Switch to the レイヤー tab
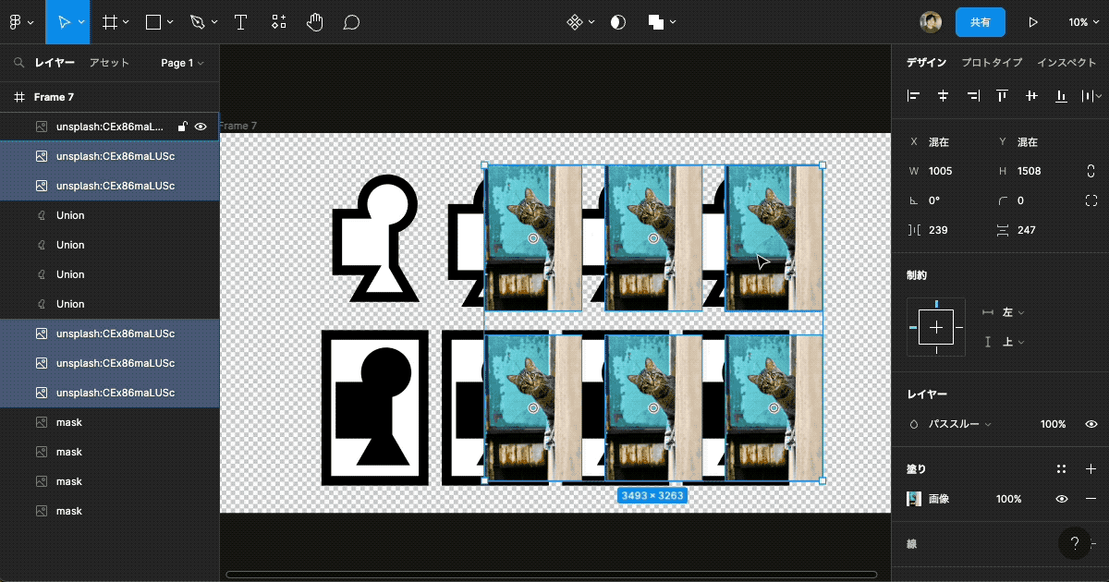Image resolution: width=1109 pixels, height=582 pixels. pyautogui.click(x=55, y=63)
